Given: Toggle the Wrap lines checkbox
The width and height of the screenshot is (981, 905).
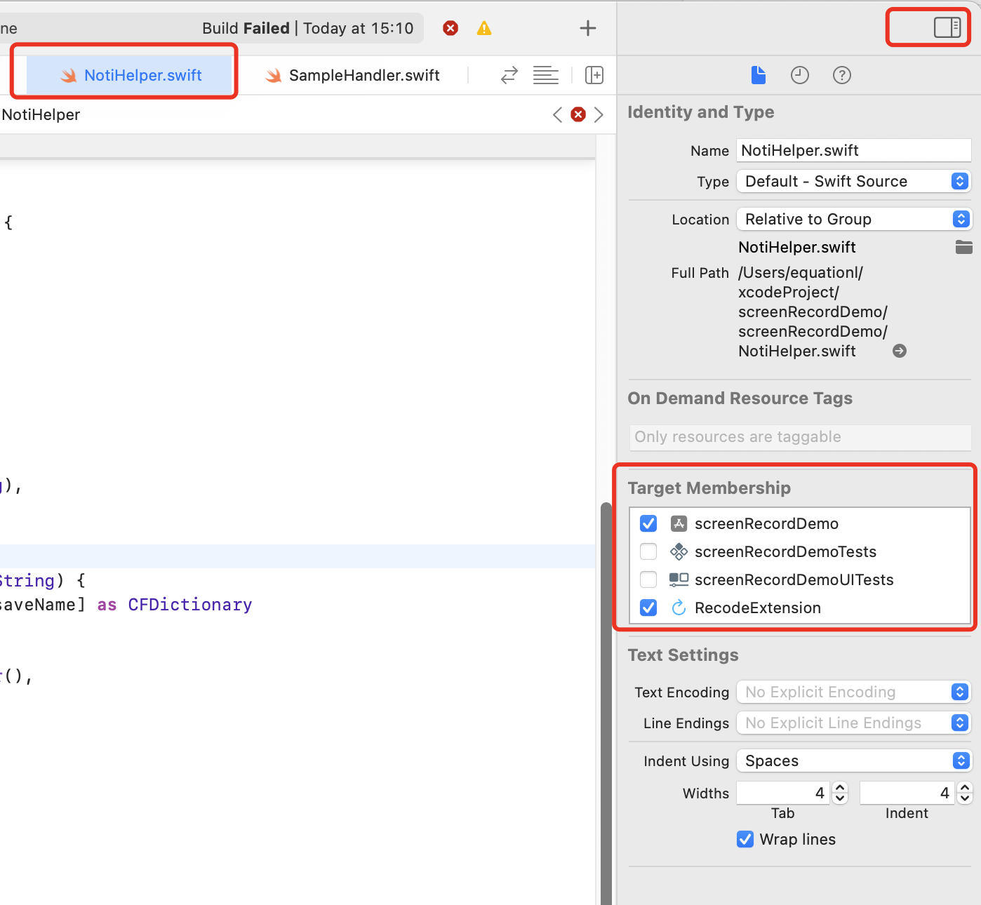Looking at the screenshot, I should point(745,839).
